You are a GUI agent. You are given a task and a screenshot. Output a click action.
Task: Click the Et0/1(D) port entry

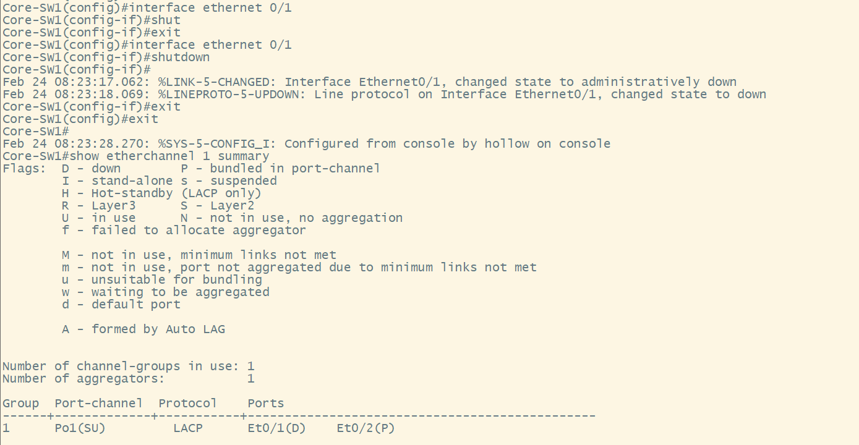click(276, 428)
